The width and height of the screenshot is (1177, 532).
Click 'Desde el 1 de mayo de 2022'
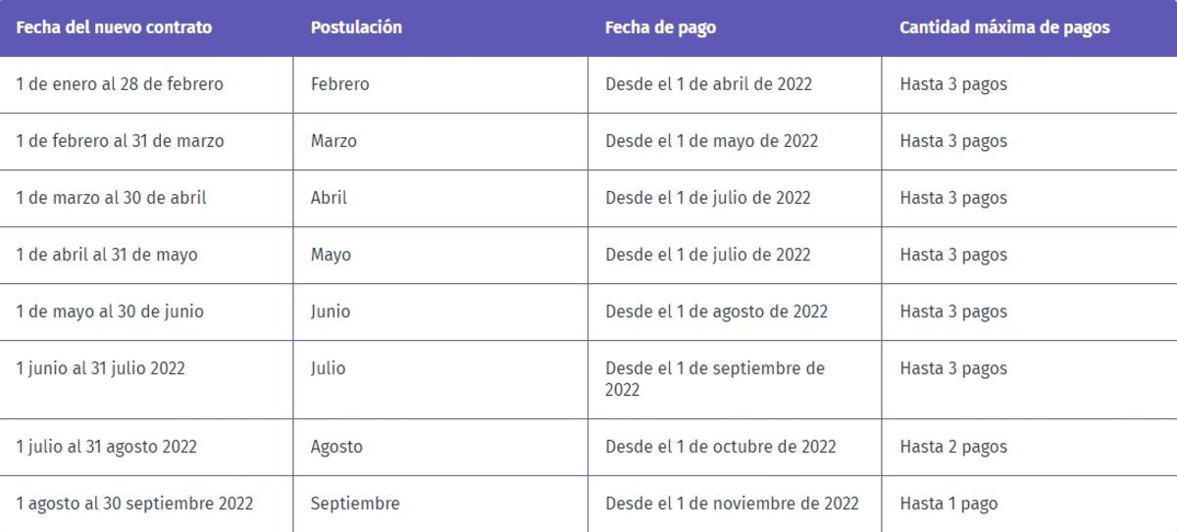(x=711, y=141)
